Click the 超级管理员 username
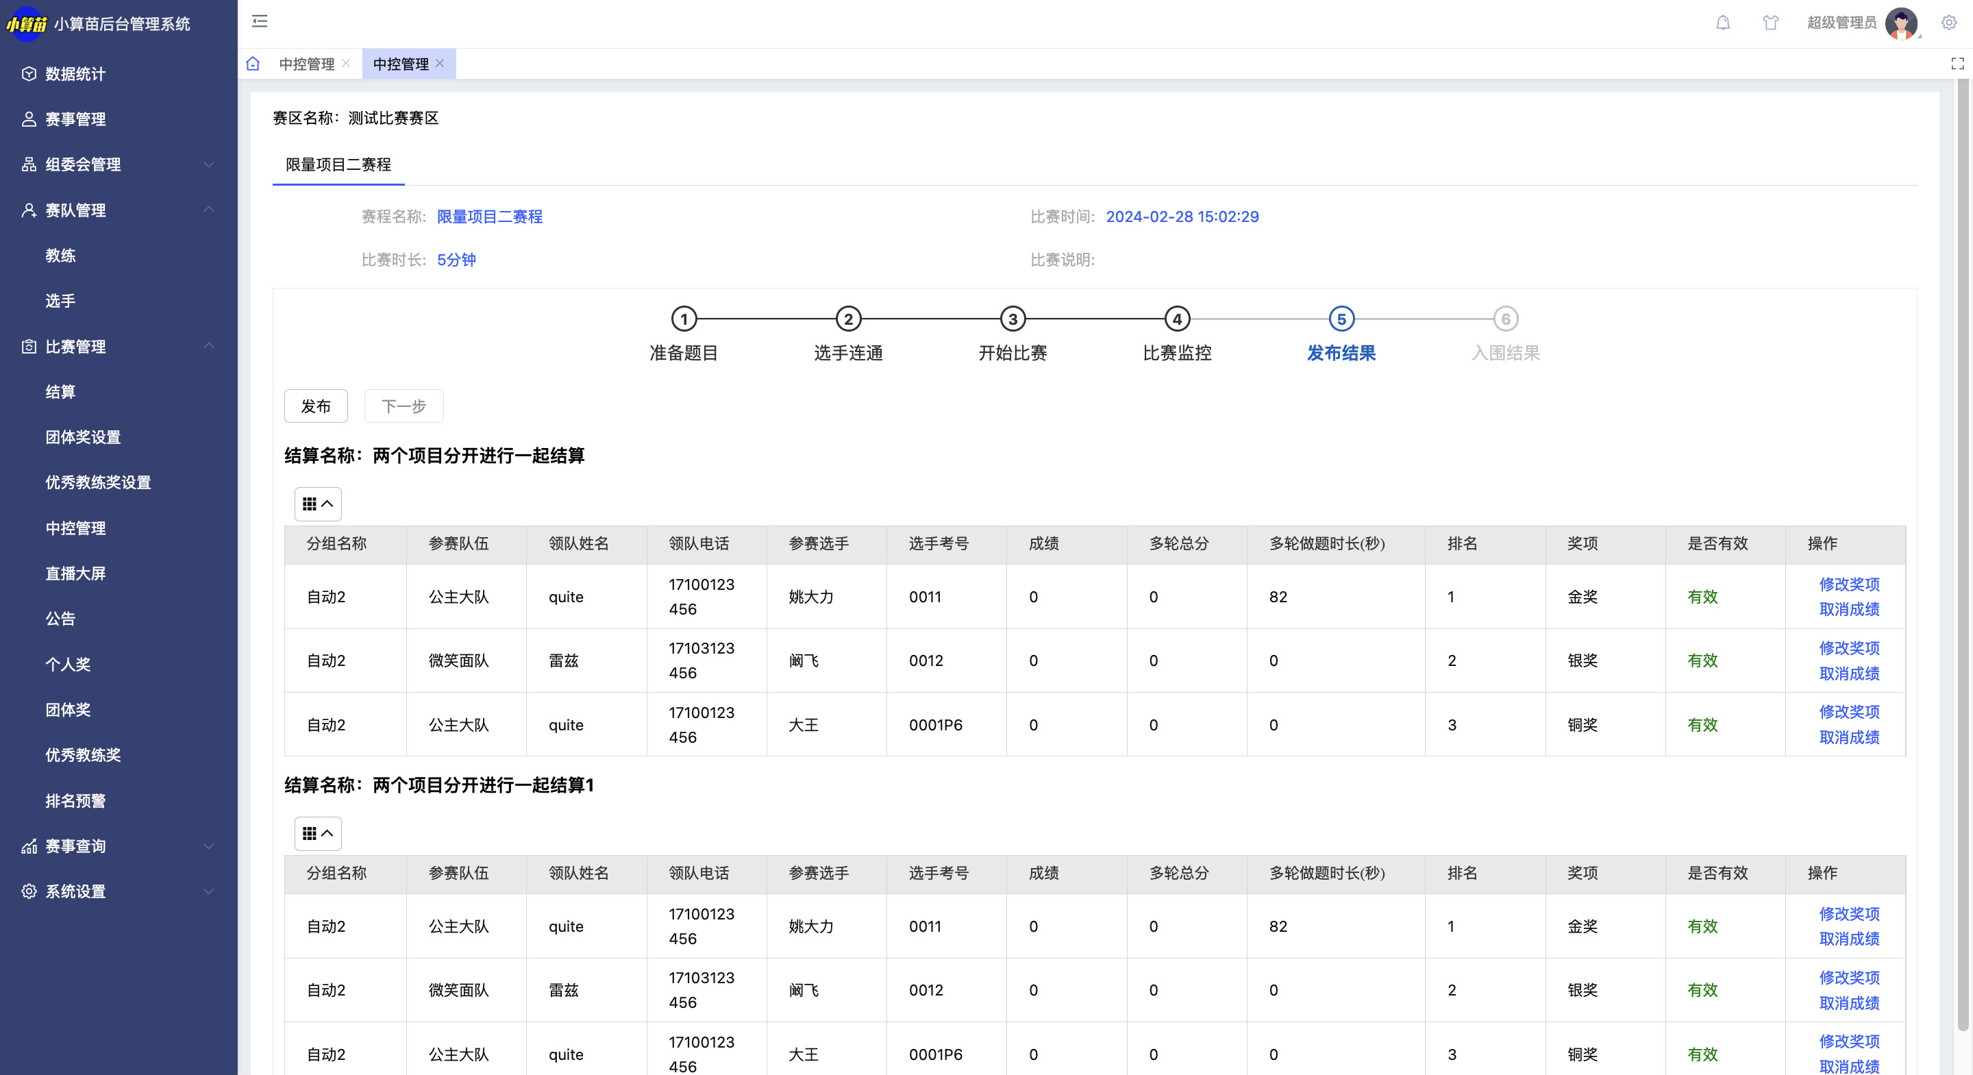Viewport: 1973px width, 1075px height. 1841,23
